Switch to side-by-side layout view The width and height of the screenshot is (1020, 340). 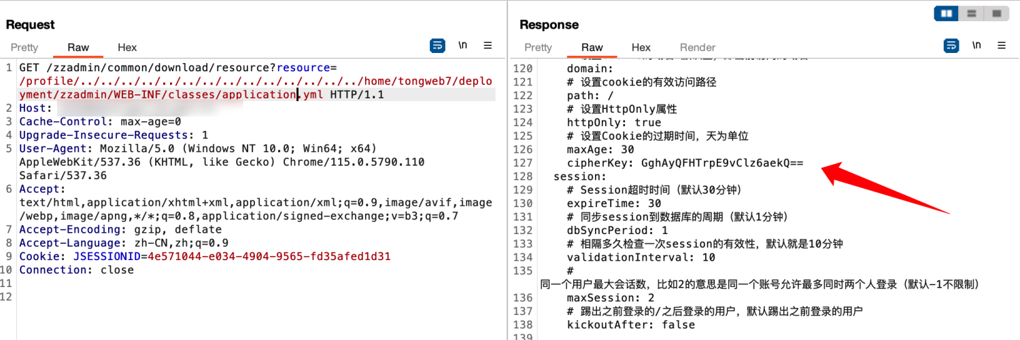tap(947, 14)
